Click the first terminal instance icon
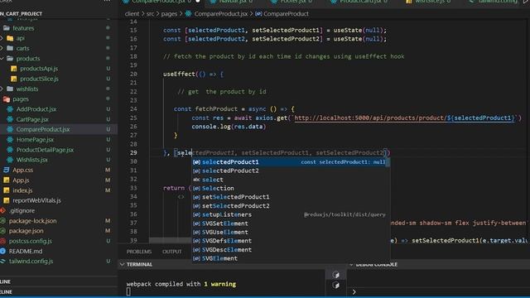Image resolution: width=530 pixels, height=298 pixels. point(335,275)
